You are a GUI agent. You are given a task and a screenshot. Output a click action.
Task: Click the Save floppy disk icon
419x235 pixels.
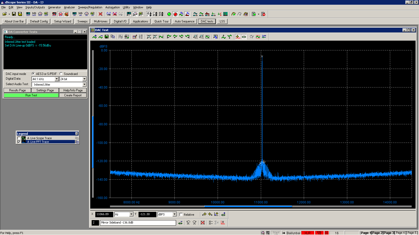pos(14,14)
